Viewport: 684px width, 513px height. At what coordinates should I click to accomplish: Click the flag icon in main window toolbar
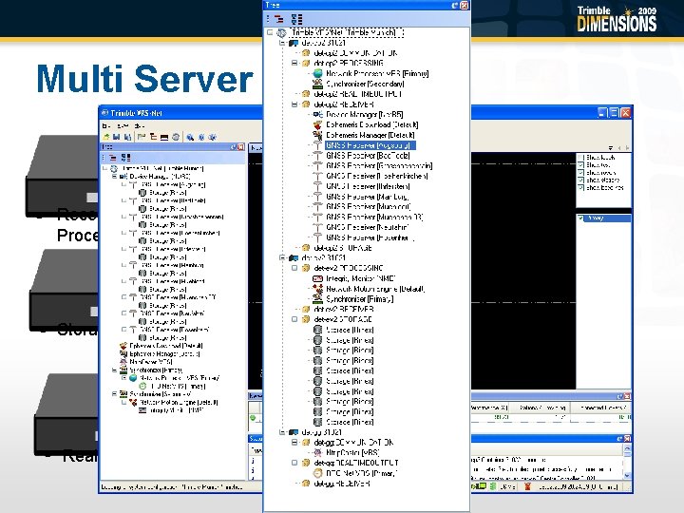[141, 137]
